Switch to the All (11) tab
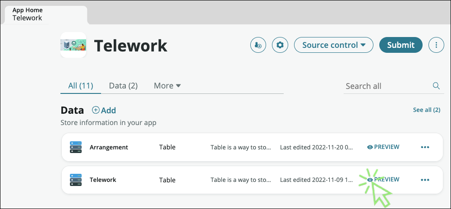 point(80,86)
